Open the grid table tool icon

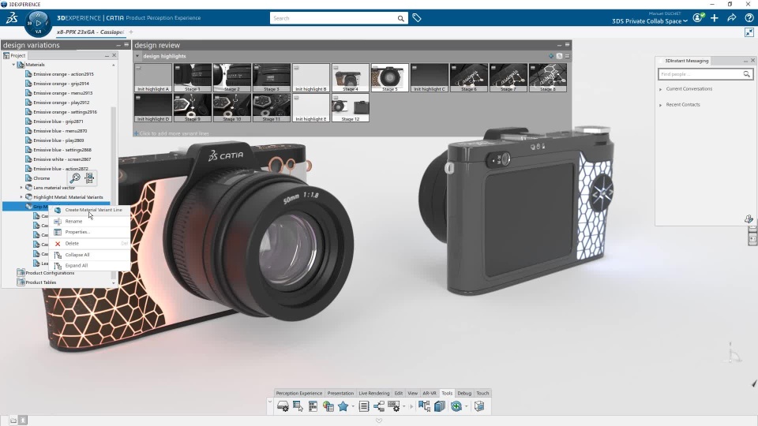tap(313, 407)
